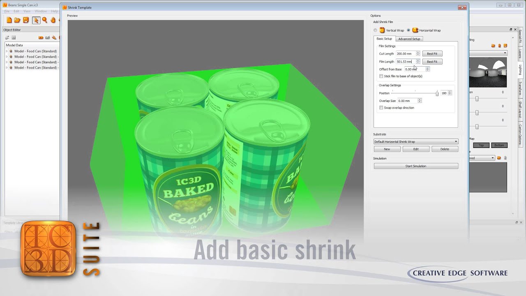Viewport: 526px width, 296px height.
Task: Click the can icon of the topmost Model row
Action: (11, 51)
